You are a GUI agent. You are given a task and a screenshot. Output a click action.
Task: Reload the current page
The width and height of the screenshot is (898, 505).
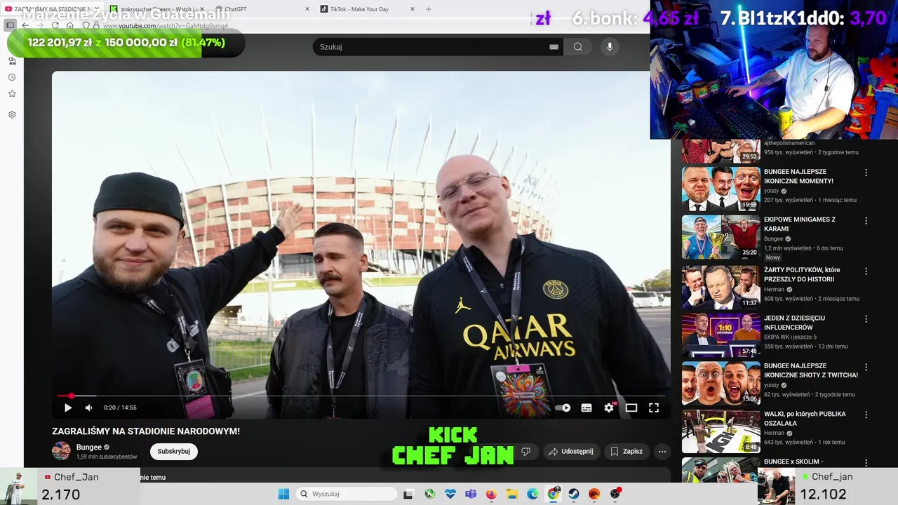pos(55,25)
